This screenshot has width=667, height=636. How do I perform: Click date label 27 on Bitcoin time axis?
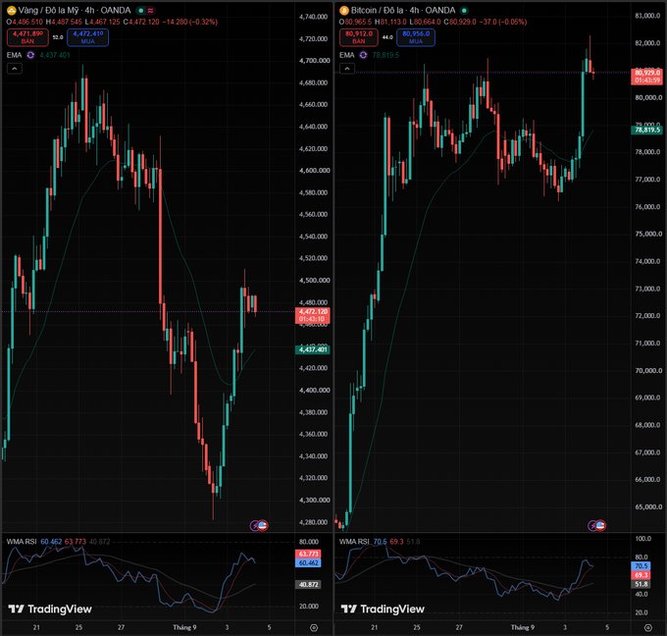click(459, 627)
